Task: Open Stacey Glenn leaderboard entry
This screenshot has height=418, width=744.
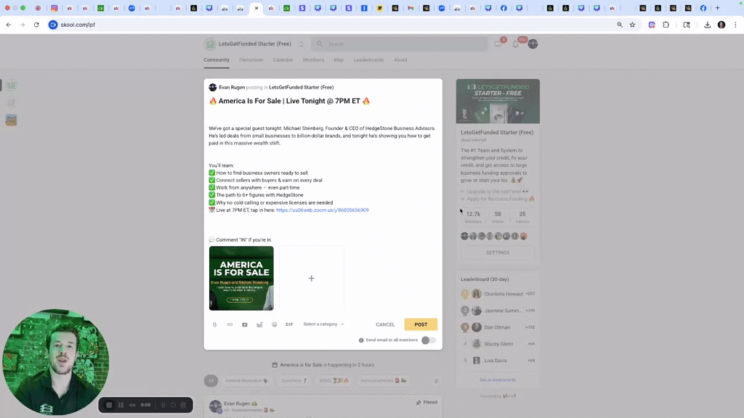Action: point(498,343)
